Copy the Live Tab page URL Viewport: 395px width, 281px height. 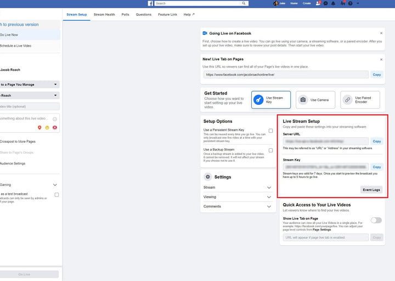coord(376,75)
